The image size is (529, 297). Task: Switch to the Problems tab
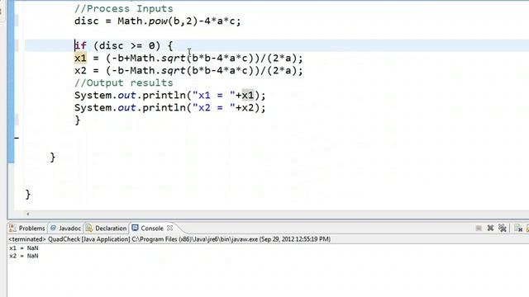(x=27, y=228)
